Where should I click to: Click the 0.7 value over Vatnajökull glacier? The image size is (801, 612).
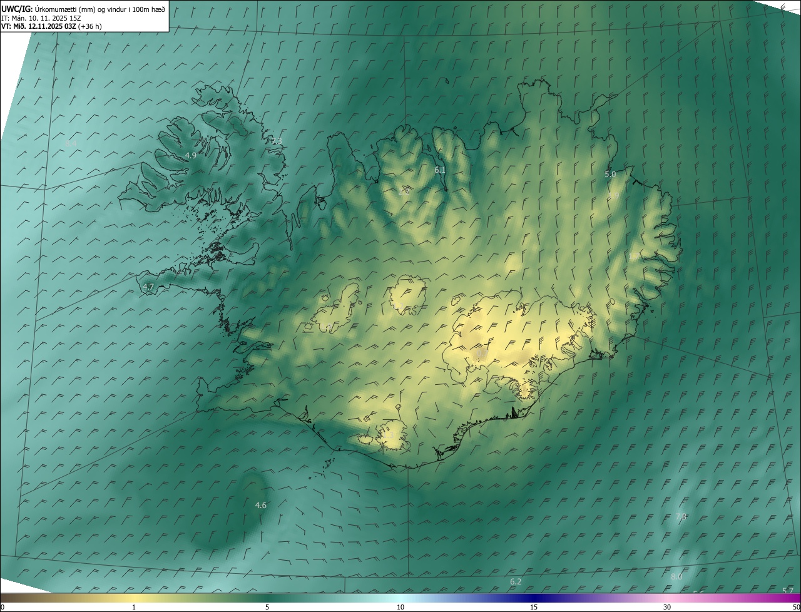(x=482, y=354)
